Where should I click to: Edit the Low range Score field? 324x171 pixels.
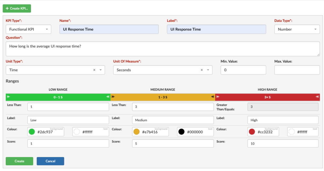coord(68,143)
